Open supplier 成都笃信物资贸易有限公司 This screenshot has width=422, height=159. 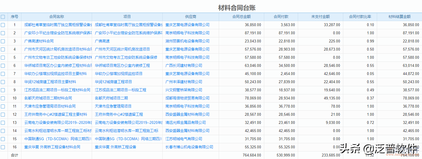187,98
